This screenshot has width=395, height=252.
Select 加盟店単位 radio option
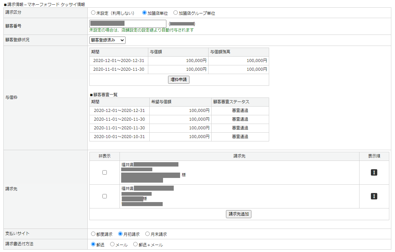[x=144, y=13]
